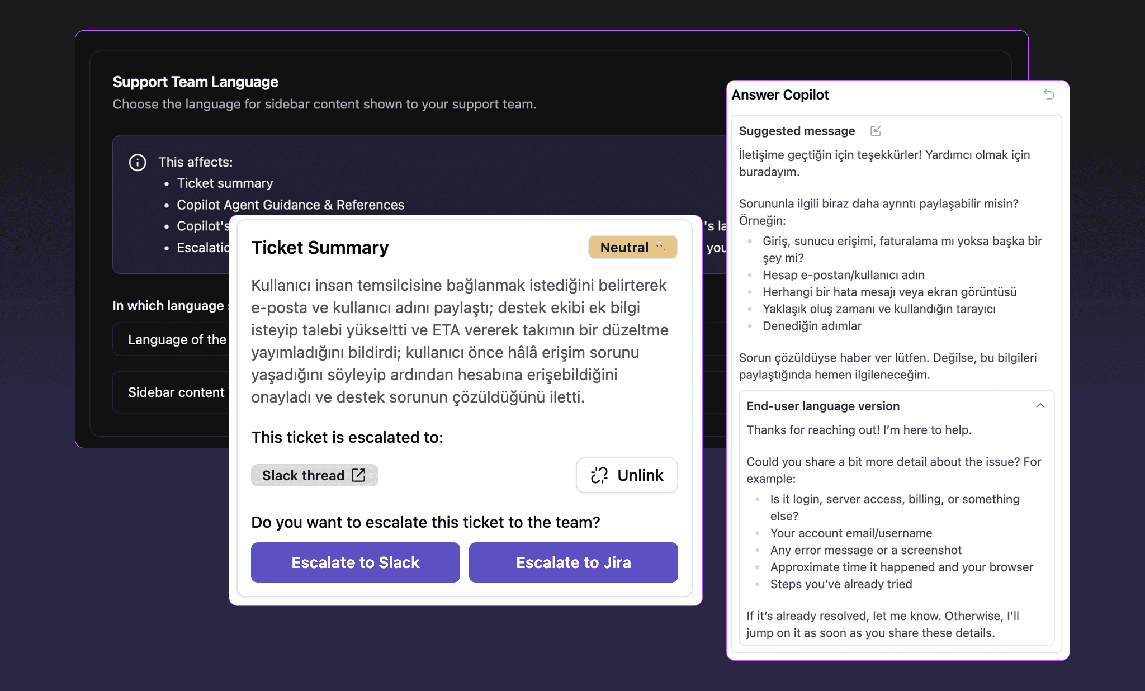Image resolution: width=1145 pixels, height=691 pixels.
Task: Click Escalate to Slack
Action: pos(354,562)
